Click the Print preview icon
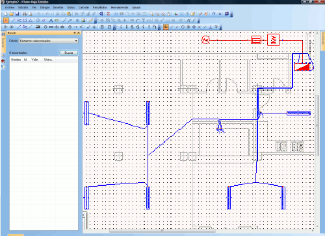 tap(31, 14)
